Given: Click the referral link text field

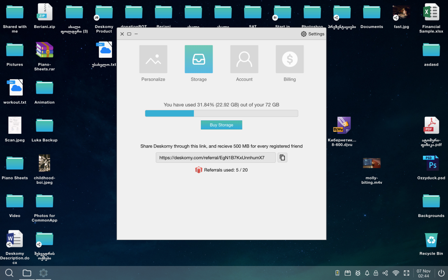Looking at the screenshot, I should [216, 157].
